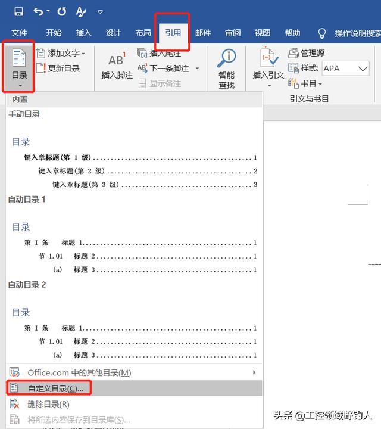Viewport: 381px width, 429px height.
Task: Expand the 添加文字 dropdown arrow
Action: click(x=83, y=54)
